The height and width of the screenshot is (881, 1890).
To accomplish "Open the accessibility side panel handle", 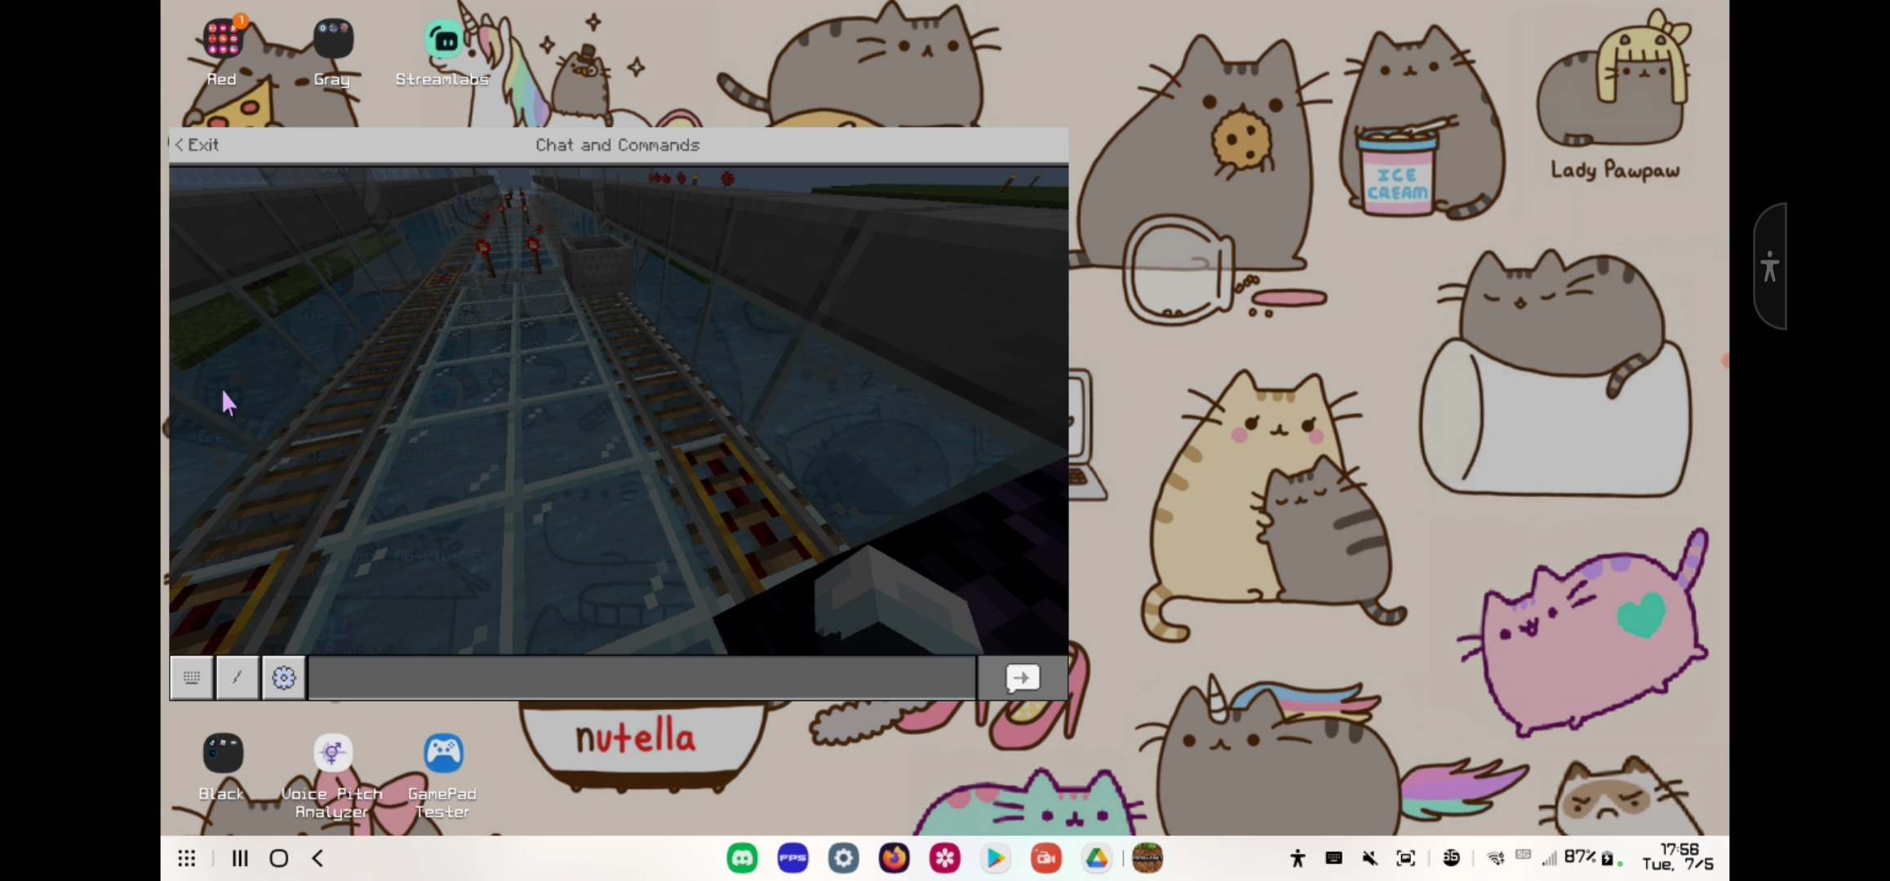I will click(x=1769, y=267).
